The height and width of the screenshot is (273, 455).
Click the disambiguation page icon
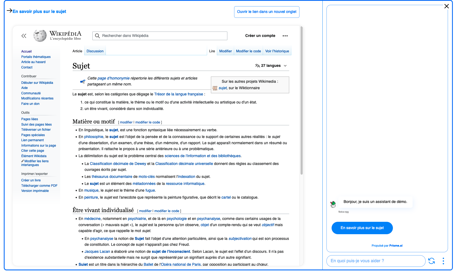tap(83, 81)
